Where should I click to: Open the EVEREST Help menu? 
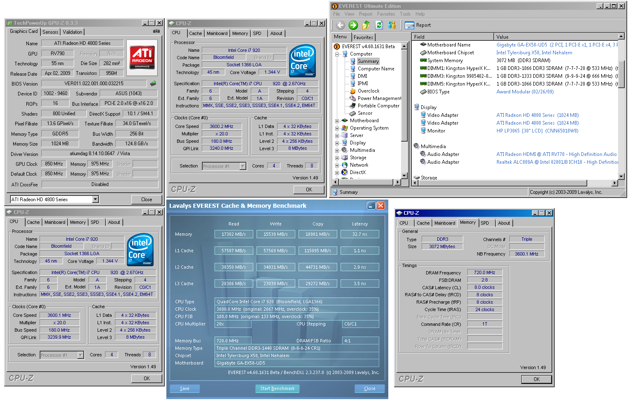[420, 14]
